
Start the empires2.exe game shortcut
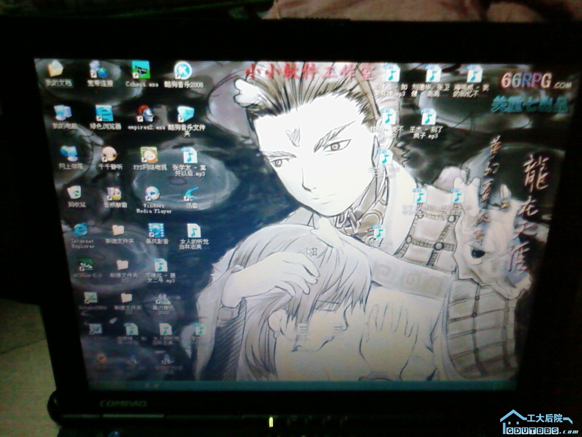(145, 114)
